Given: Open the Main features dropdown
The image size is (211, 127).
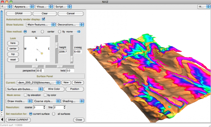Looking at the screenshot, I should point(41,25).
